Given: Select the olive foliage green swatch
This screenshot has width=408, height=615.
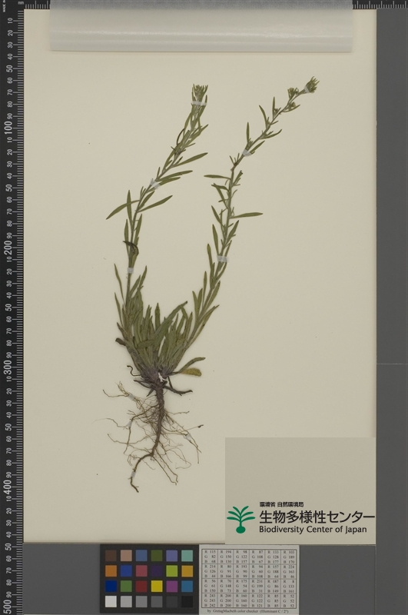Looking at the screenshot, I should tap(157, 556).
